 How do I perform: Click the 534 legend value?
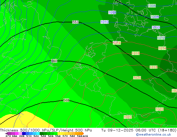tap(43, 136)
